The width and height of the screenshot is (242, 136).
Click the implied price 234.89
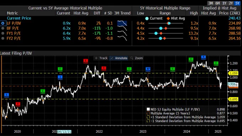click(234, 23)
